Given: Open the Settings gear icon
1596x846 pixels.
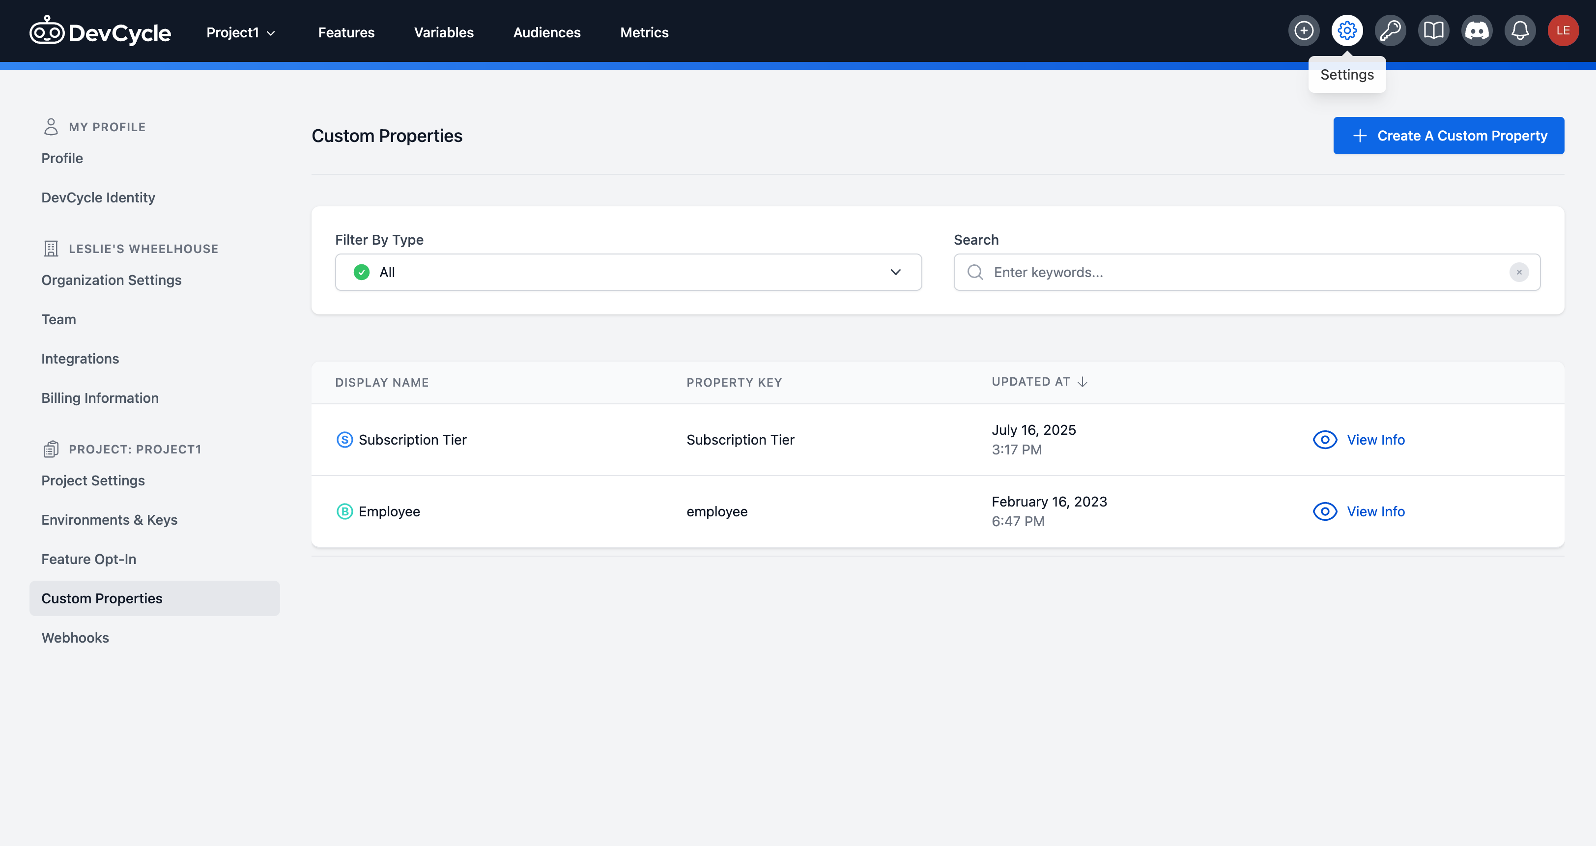Looking at the screenshot, I should tap(1347, 30).
